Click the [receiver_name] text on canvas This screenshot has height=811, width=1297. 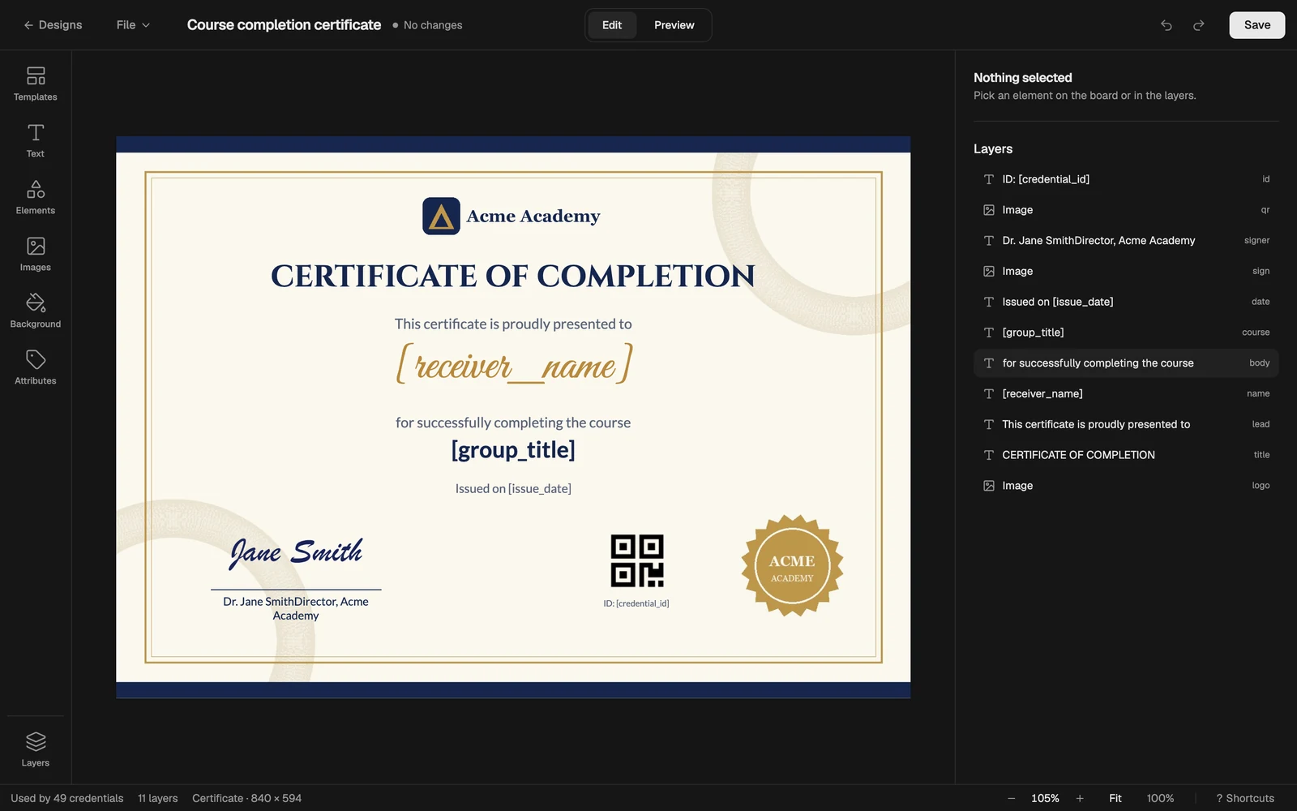coord(514,364)
